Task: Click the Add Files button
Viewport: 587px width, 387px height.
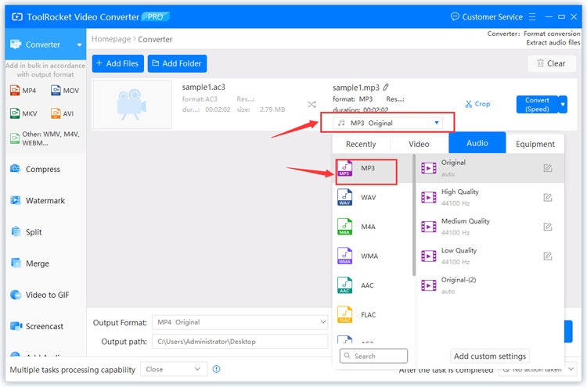Action: [118, 63]
